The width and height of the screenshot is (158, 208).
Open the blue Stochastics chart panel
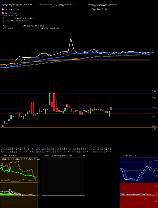tap(139, 170)
